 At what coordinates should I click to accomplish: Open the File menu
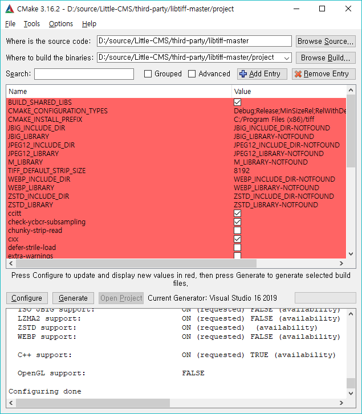point(10,24)
